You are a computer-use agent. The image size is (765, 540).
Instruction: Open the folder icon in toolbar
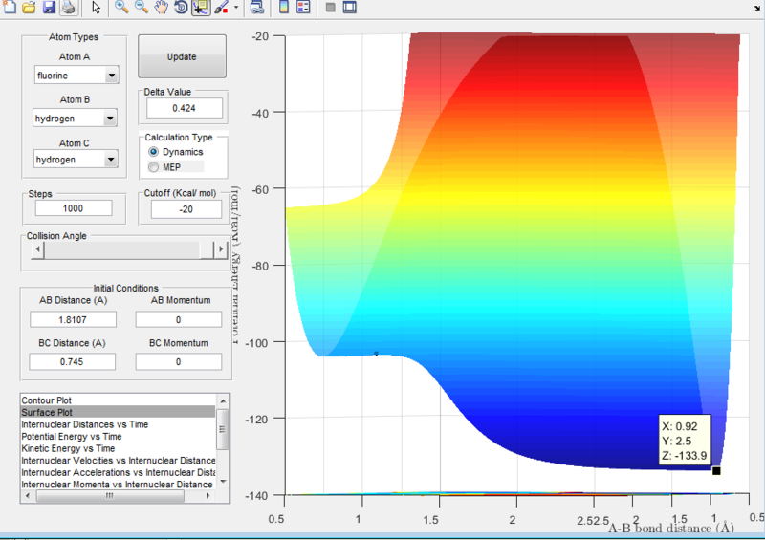pos(29,9)
